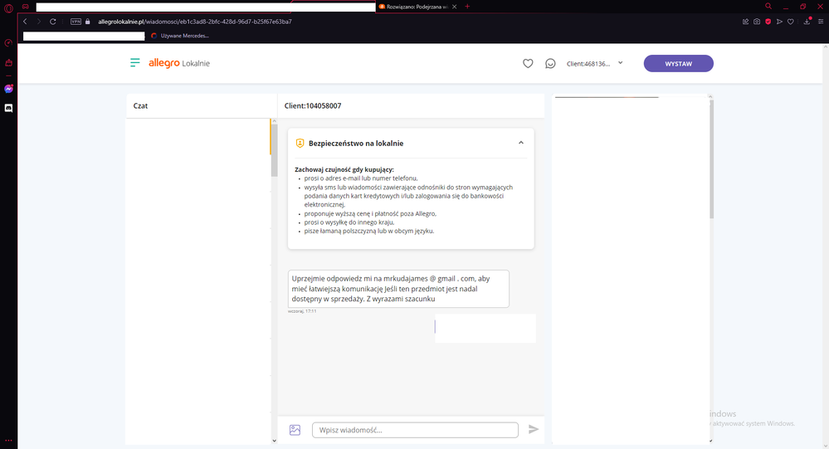This screenshot has width=829, height=449.
Task: Close the Rozwiązano: Podejrzana tab
Action: click(x=454, y=7)
